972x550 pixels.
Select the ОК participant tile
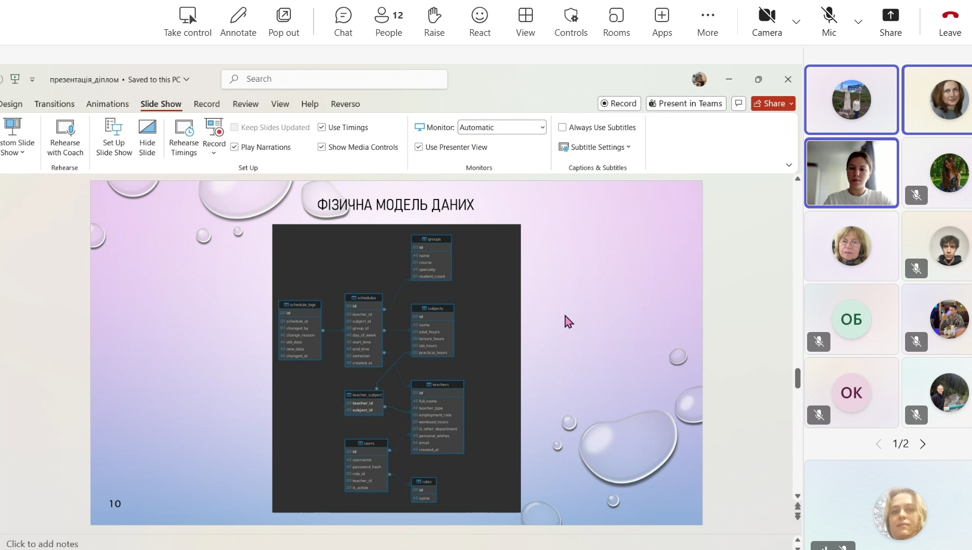tap(851, 392)
